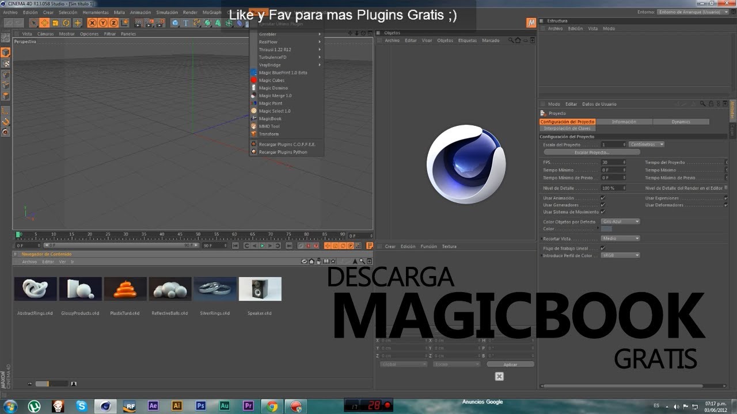Screen dimensions: 737x414
Task: Open viewport Cámaras menu
Action: 45,34
